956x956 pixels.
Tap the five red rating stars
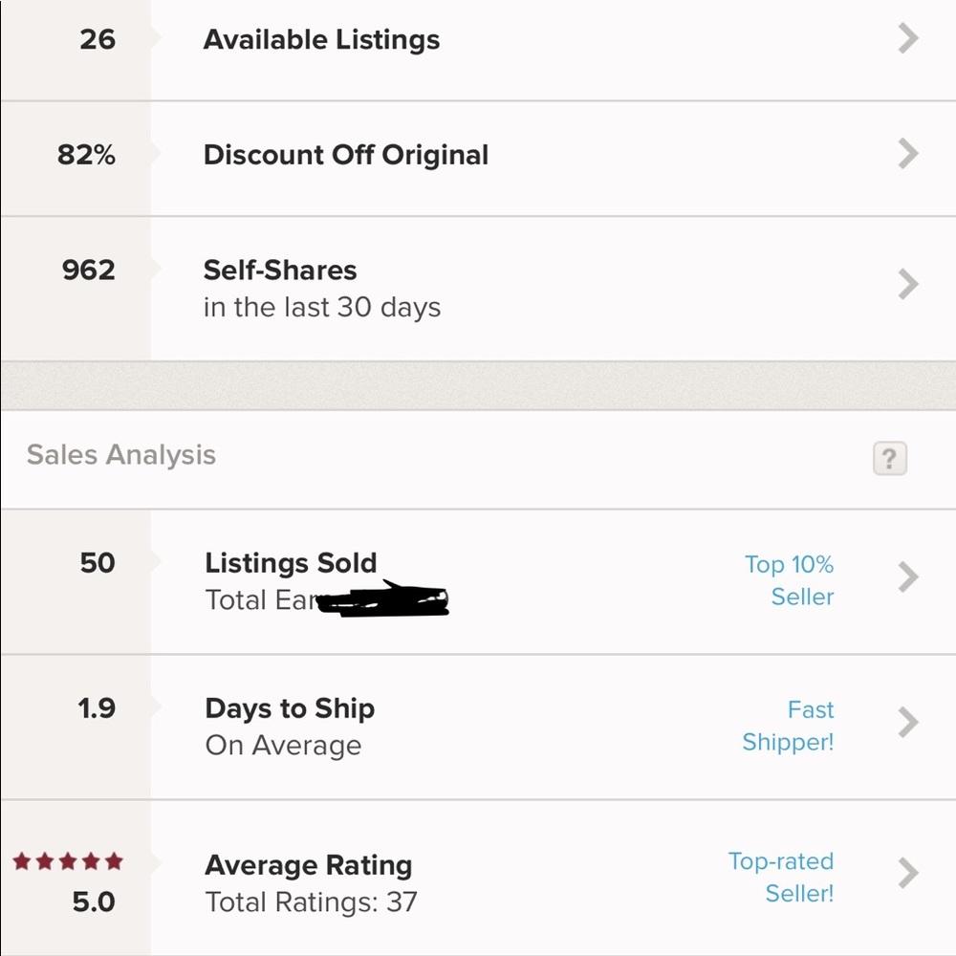68,862
